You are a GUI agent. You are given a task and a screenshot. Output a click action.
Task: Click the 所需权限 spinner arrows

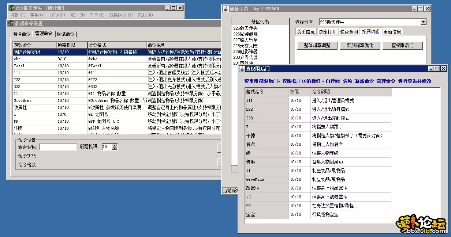point(115,147)
